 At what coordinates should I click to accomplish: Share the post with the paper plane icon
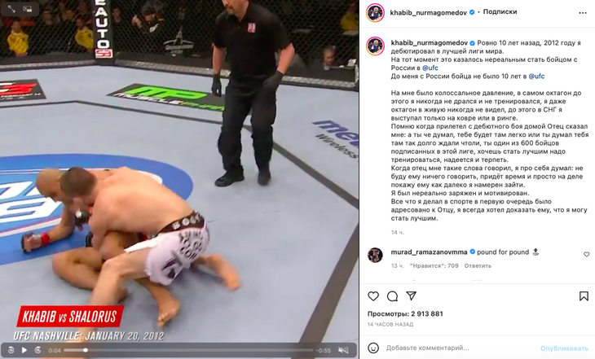coord(412,296)
